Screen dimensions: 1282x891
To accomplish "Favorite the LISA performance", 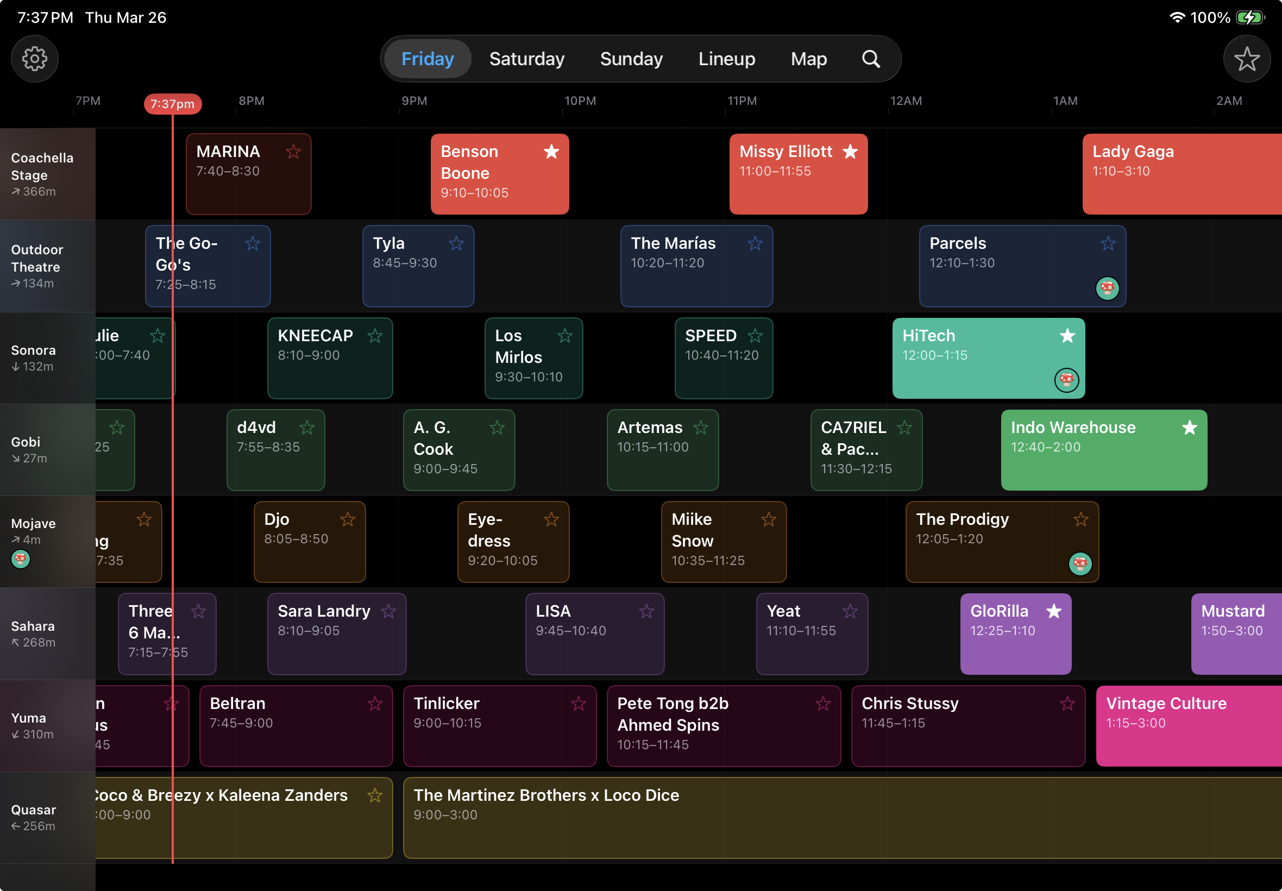I will coord(646,611).
